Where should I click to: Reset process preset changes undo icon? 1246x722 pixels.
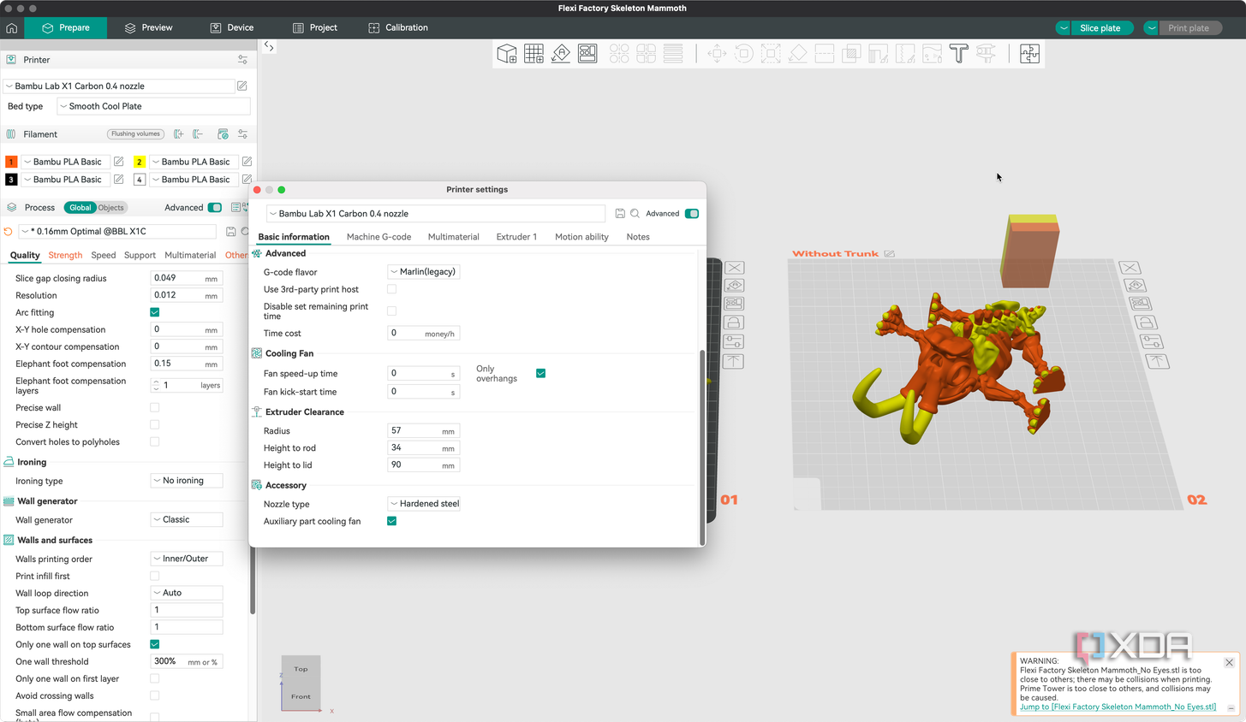tap(9, 232)
